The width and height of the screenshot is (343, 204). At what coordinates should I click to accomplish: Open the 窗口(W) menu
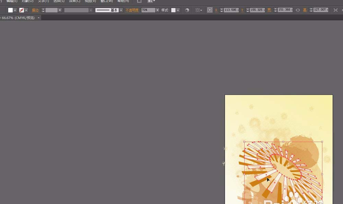pyautogui.click(x=107, y=1)
